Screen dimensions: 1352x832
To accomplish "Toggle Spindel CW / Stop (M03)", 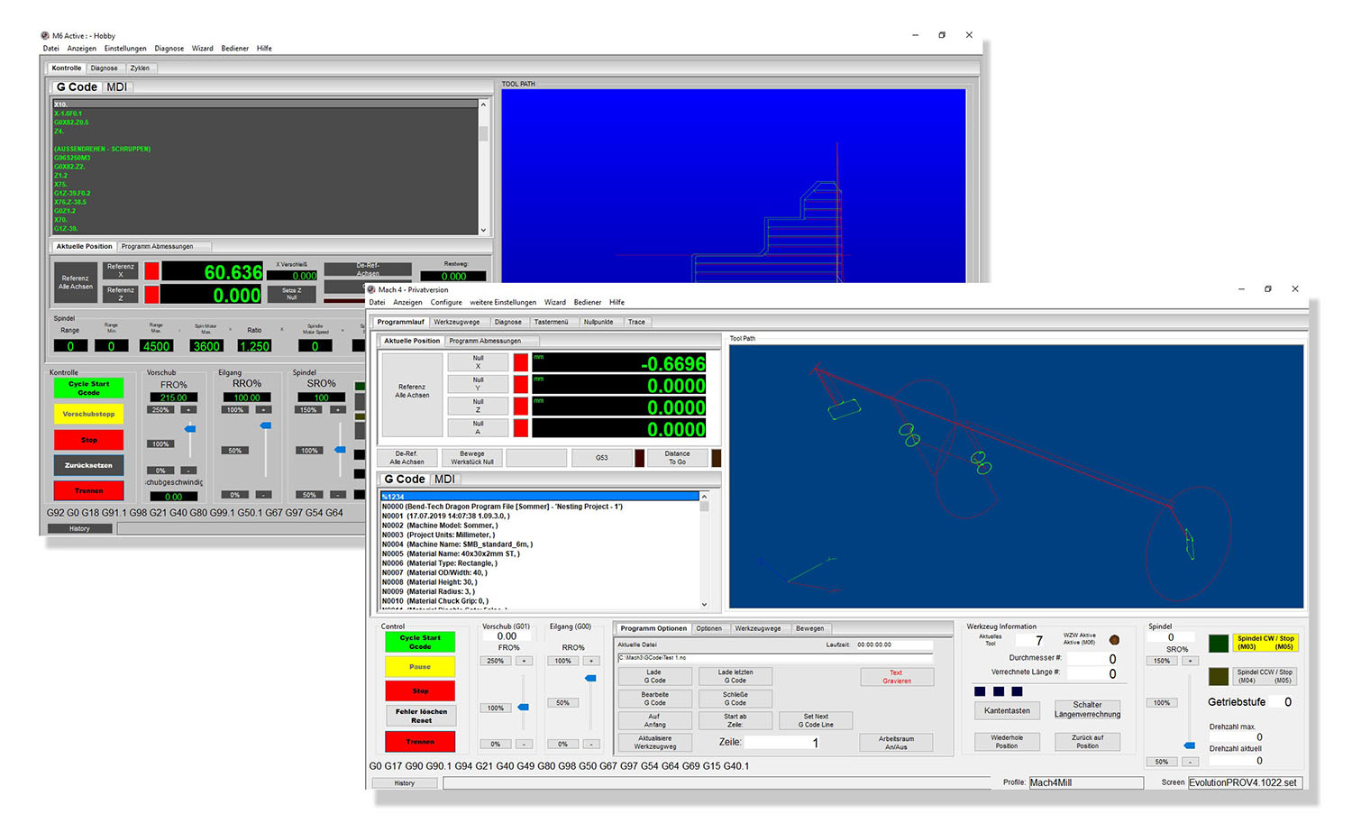I will point(1265,643).
